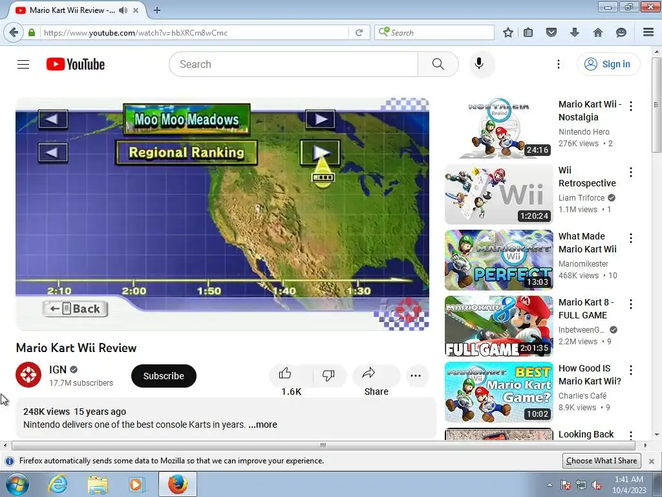Open options for Mario Kart 8 FULL GAME

[x=631, y=304]
